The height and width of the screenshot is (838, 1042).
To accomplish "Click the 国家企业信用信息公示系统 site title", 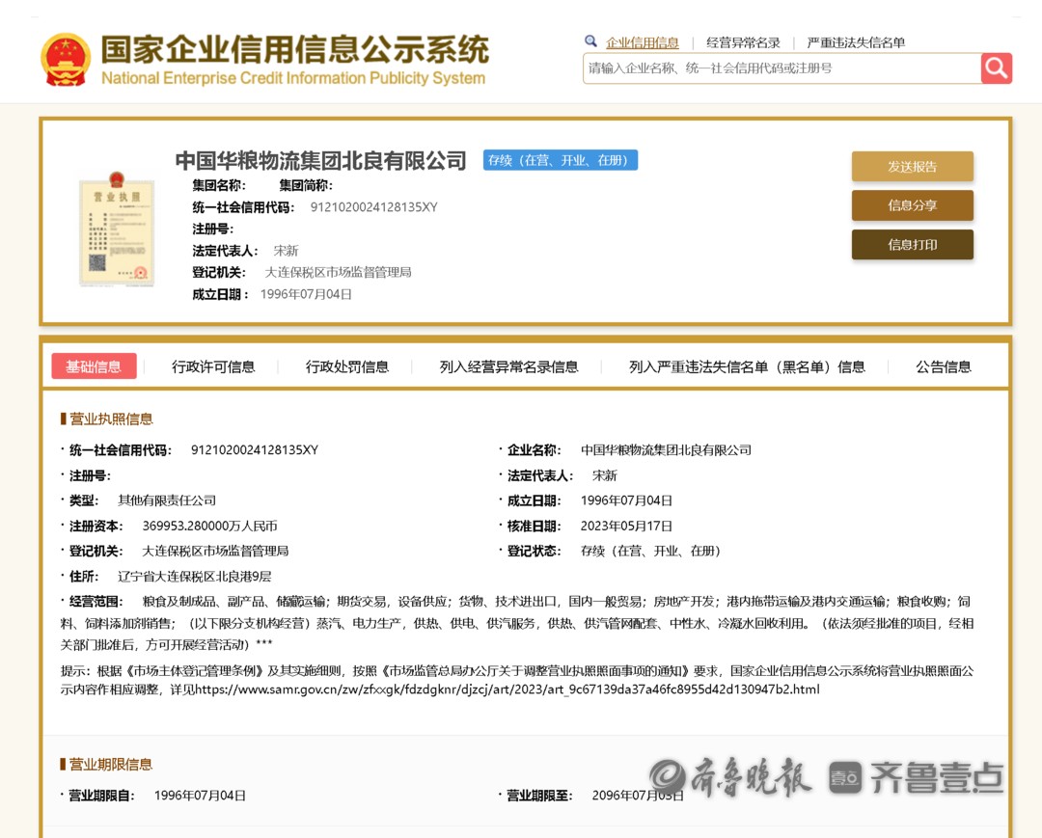I will click(294, 50).
